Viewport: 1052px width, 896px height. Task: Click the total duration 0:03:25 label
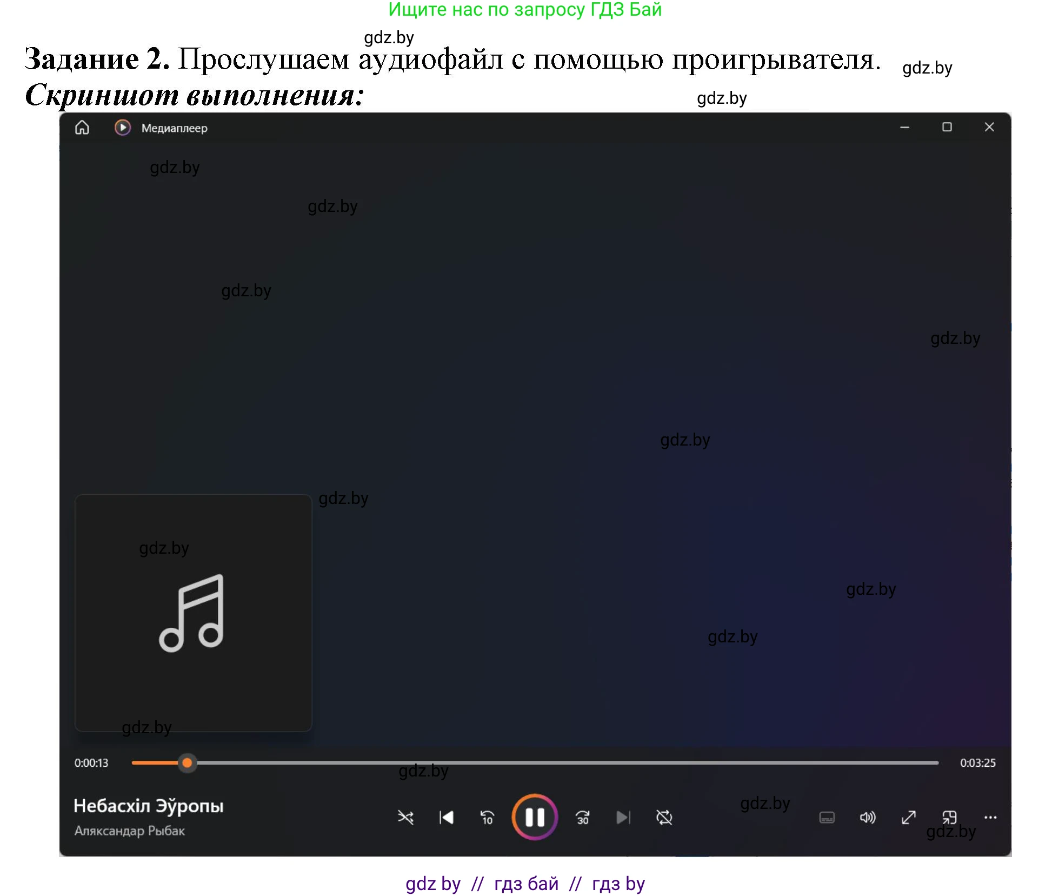pyautogui.click(x=978, y=763)
